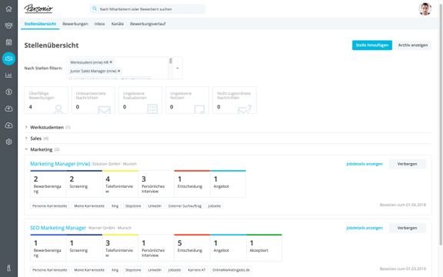Click the OnlineMarketingJobs.de channel tag
443x277 pixels.
click(x=231, y=269)
